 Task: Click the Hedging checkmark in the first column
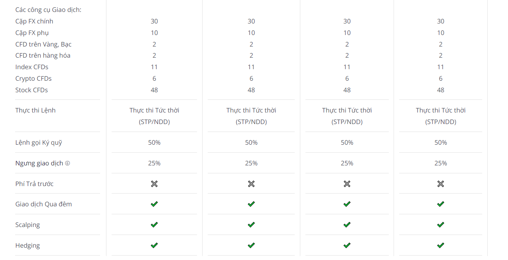tap(154, 245)
